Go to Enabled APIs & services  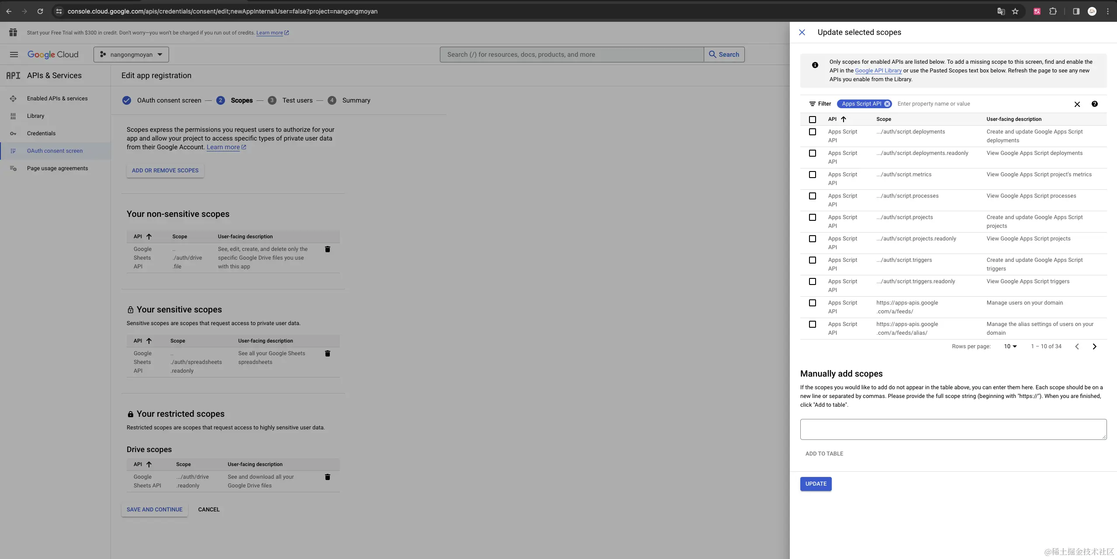pyautogui.click(x=57, y=99)
